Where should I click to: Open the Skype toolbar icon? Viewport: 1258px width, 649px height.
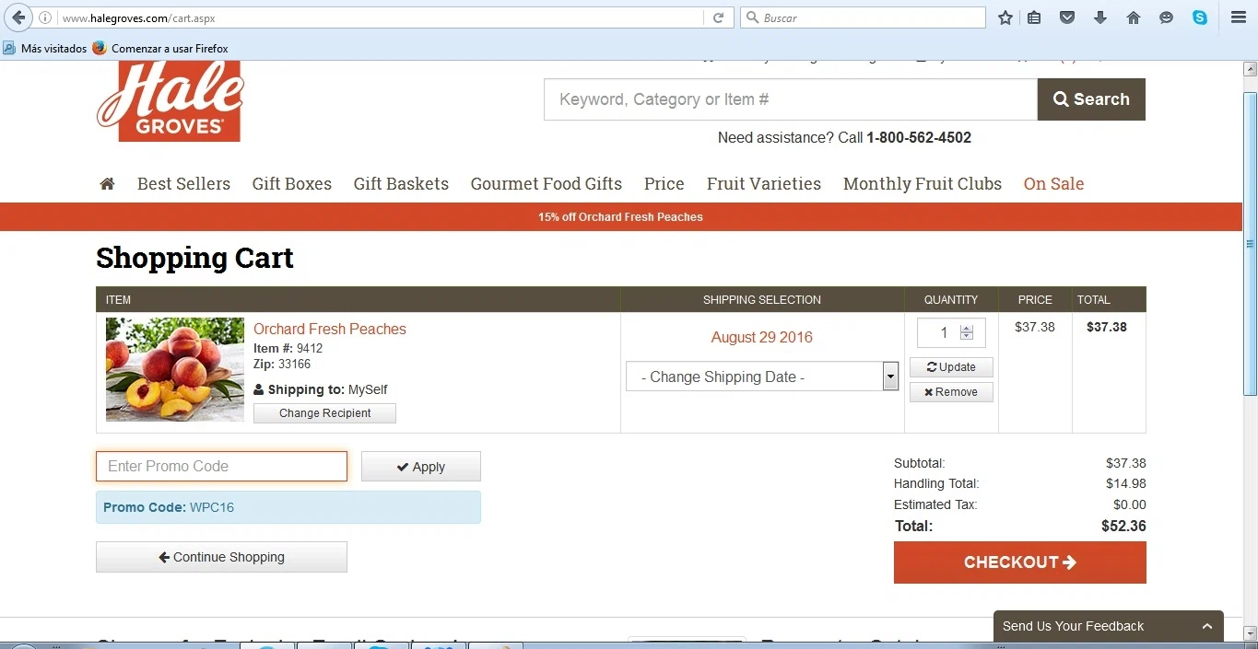(x=1200, y=17)
